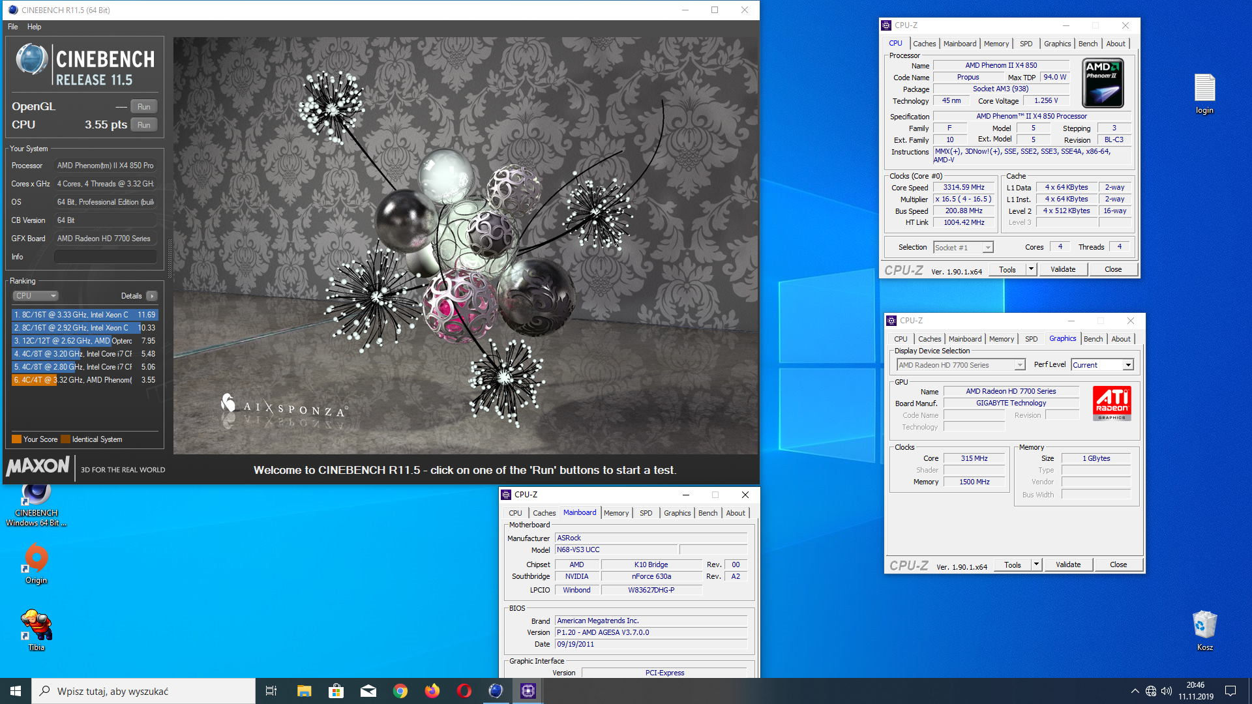Run the CPU benchmark
This screenshot has width=1252, height=704.
pos(144,125)
